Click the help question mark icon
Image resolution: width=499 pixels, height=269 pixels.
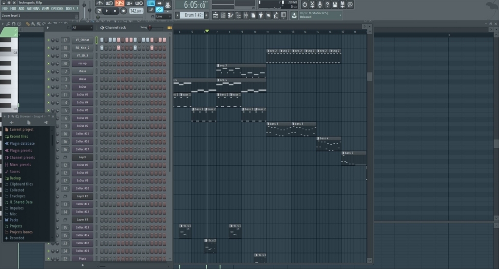[x=327, y=4]
